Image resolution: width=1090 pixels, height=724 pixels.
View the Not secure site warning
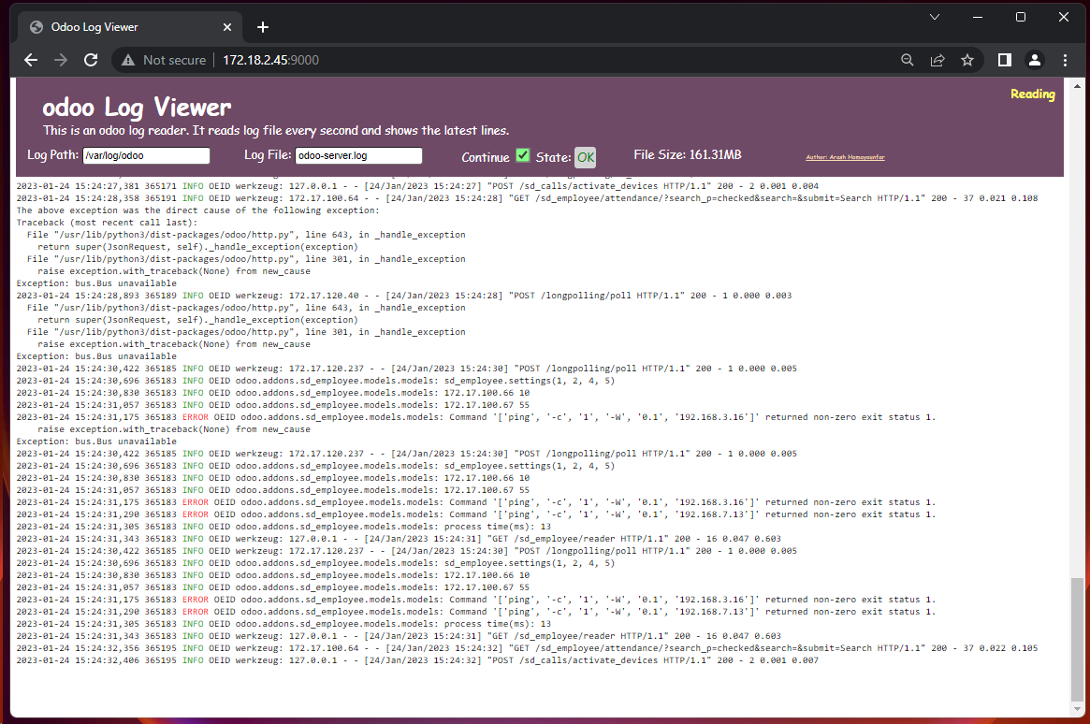click(x=164, y=61)
